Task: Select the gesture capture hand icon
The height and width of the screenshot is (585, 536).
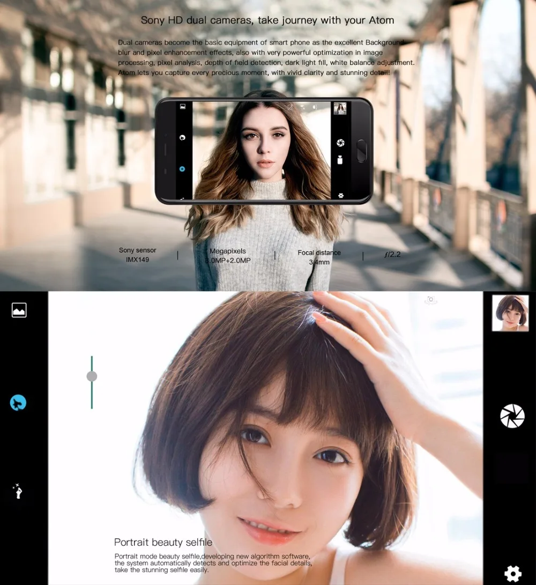Action: click(18, 491)
